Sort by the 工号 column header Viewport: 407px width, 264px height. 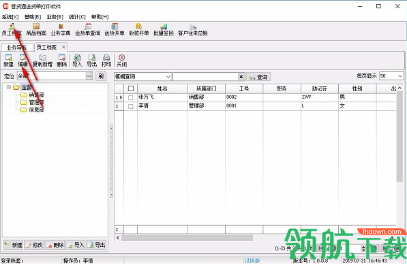coord(244,88)
